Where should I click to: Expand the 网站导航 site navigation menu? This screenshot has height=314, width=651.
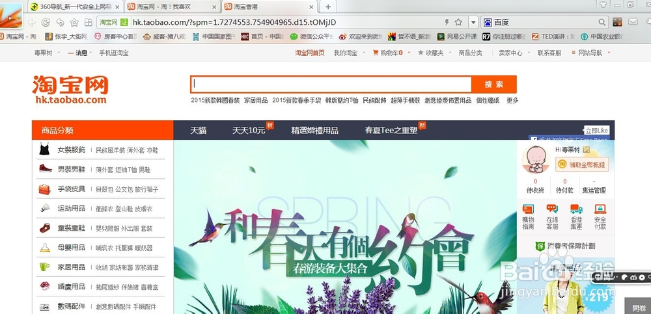pos(590,53)
